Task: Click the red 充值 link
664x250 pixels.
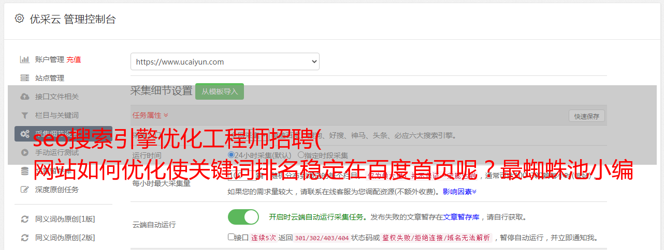Action: [x=74, y=59]
